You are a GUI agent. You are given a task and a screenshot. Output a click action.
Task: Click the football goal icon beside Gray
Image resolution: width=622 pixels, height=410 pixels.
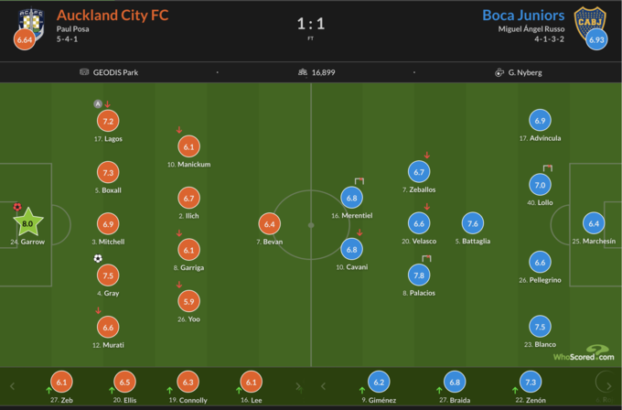coord(98,258)
